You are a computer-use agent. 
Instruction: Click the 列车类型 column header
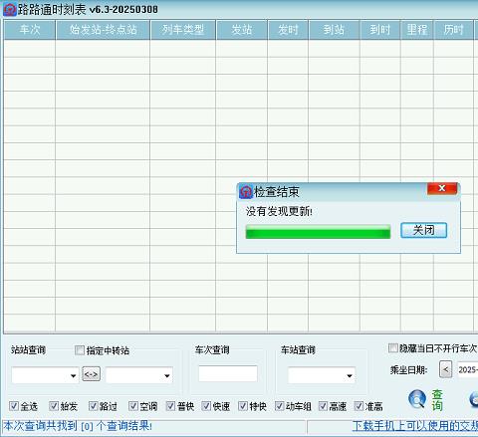[x=183, y=30]
